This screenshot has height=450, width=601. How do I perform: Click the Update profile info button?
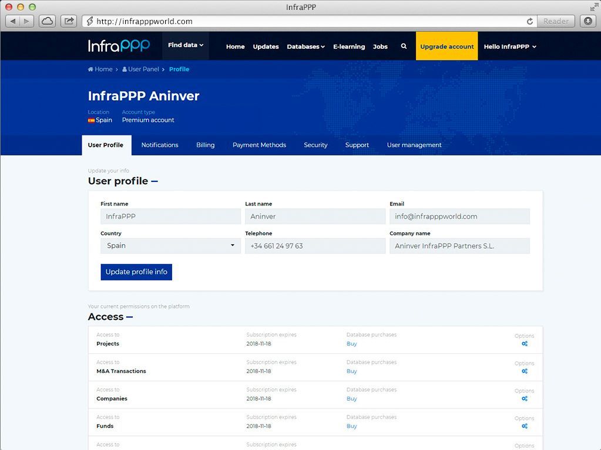[136, 272]
